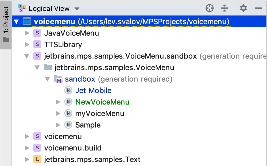Click the Logical View icon

tap(22, 8)
